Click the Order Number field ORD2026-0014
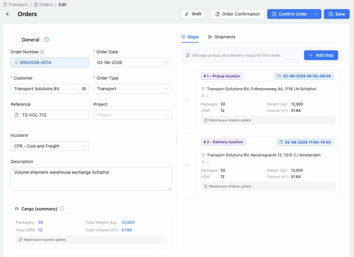Image resolution: width=354 pixels, height=257 pixels. pyautogui.click(x=50, y=62)
